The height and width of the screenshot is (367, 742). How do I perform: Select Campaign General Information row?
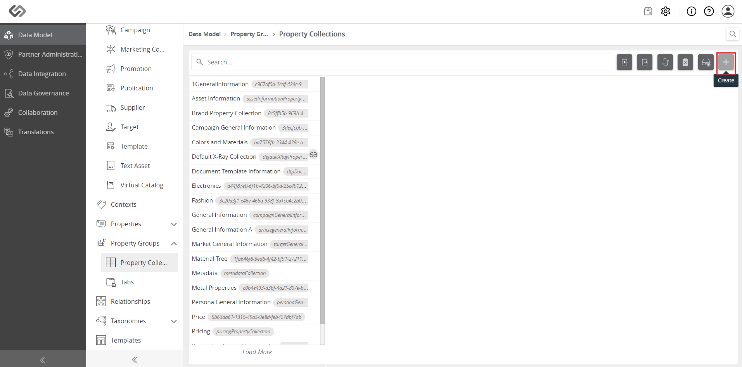coord(254,128)
